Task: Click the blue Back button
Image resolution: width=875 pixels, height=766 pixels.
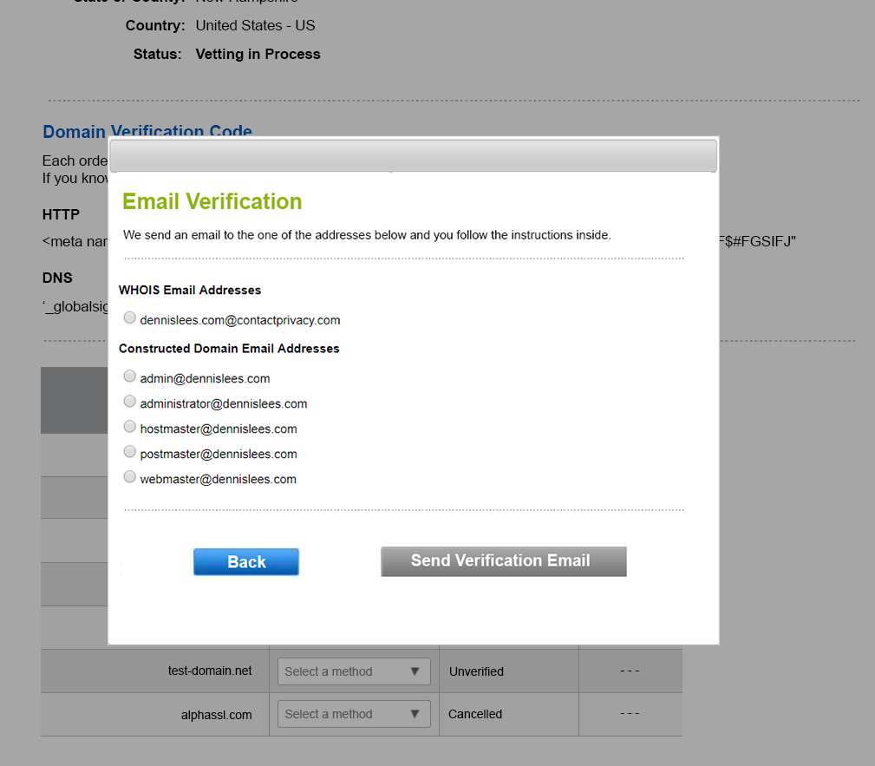Action: [x=246, y=562]
